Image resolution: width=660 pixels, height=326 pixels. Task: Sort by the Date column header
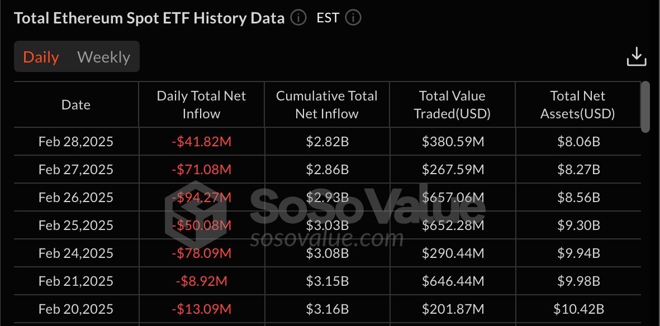pos(75,104)
